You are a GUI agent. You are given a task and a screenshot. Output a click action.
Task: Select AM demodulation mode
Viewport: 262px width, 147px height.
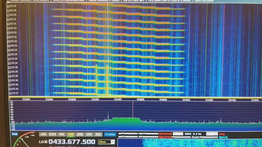(x=43, y=134)
